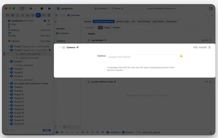218x138 pixels.
Task: Delete the App Sandbox capability
Action: (210, 40)
